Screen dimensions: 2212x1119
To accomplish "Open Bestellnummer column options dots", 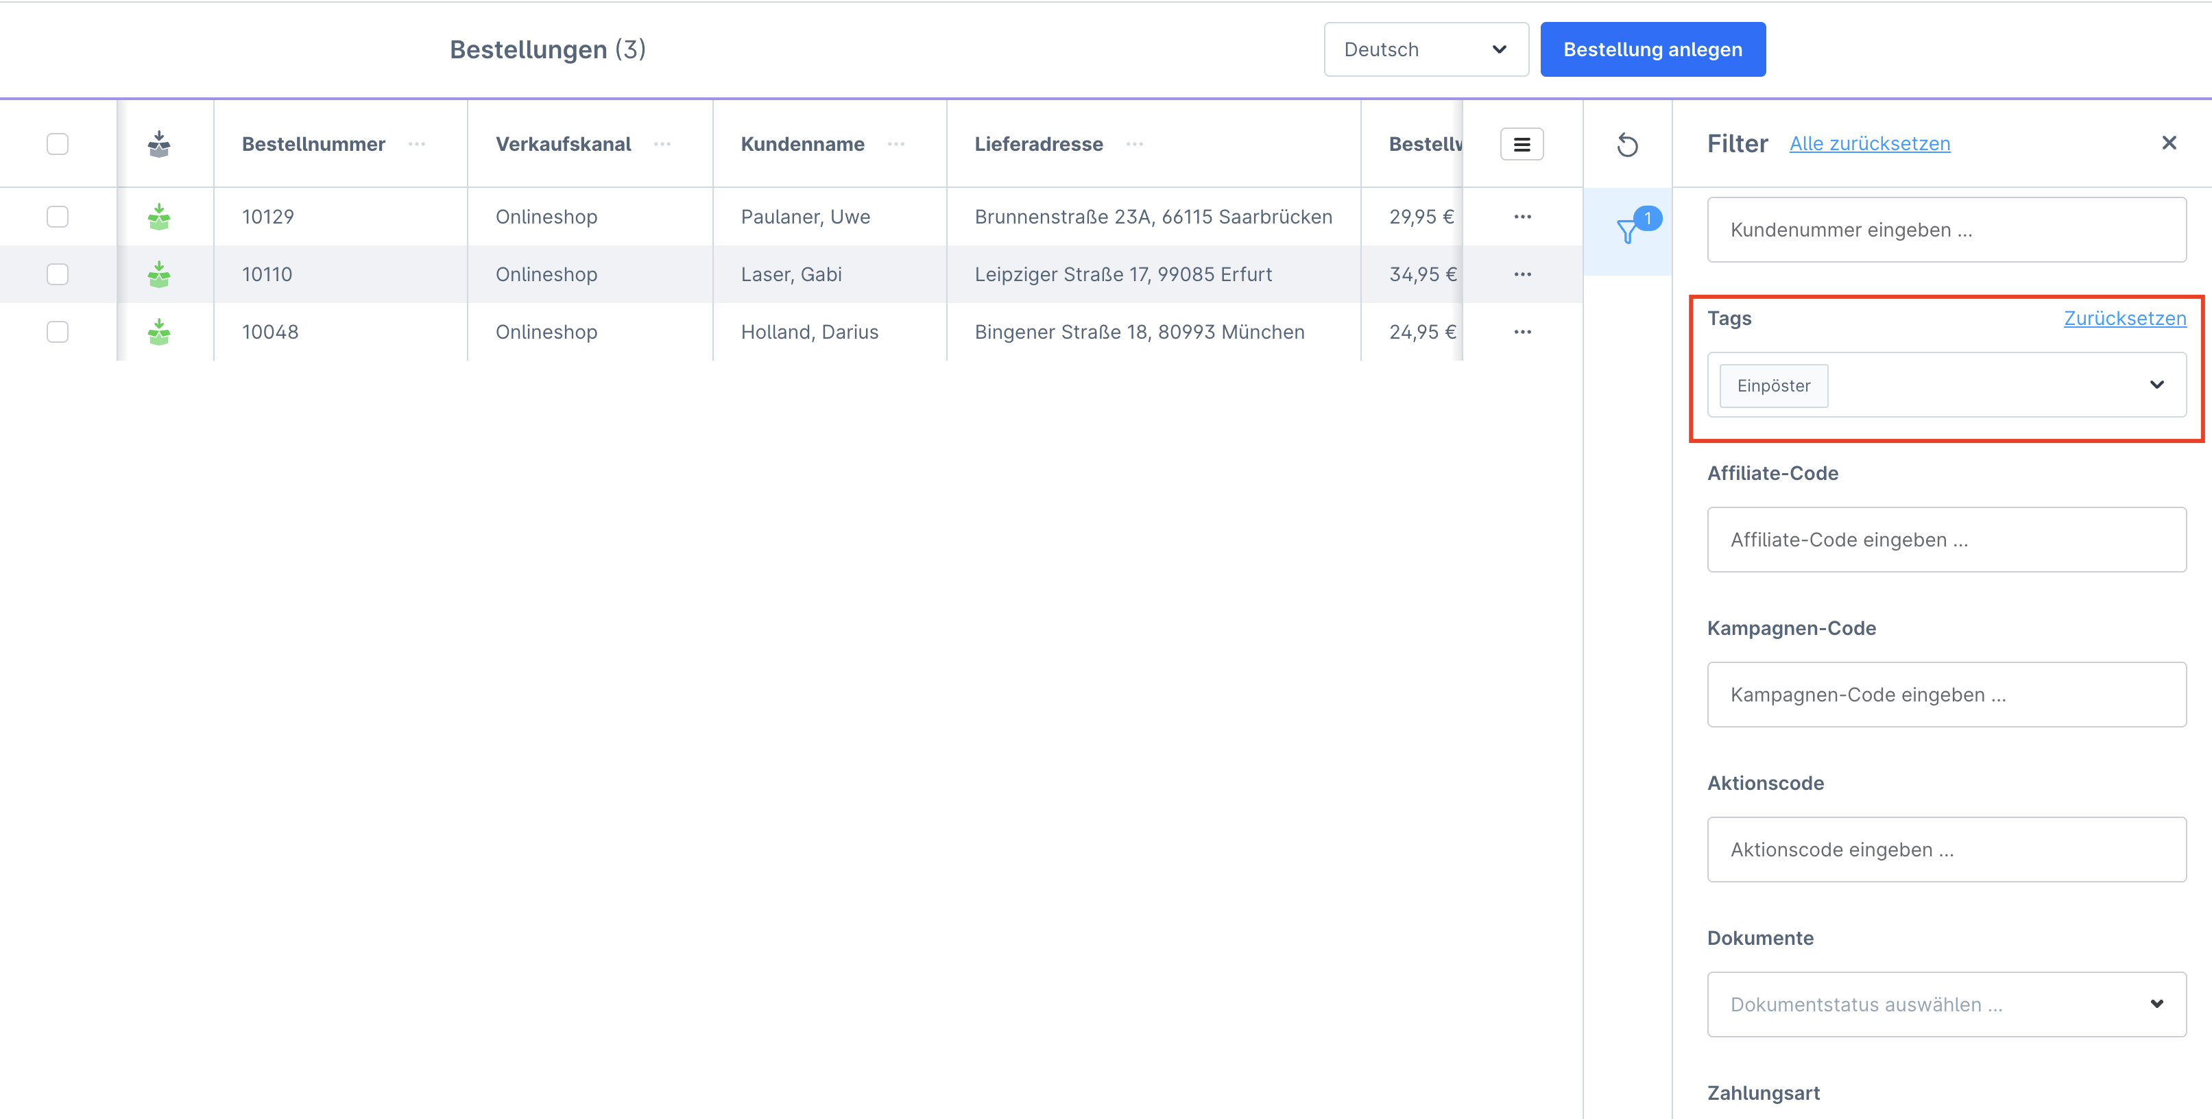I will (x=418, y=144).
